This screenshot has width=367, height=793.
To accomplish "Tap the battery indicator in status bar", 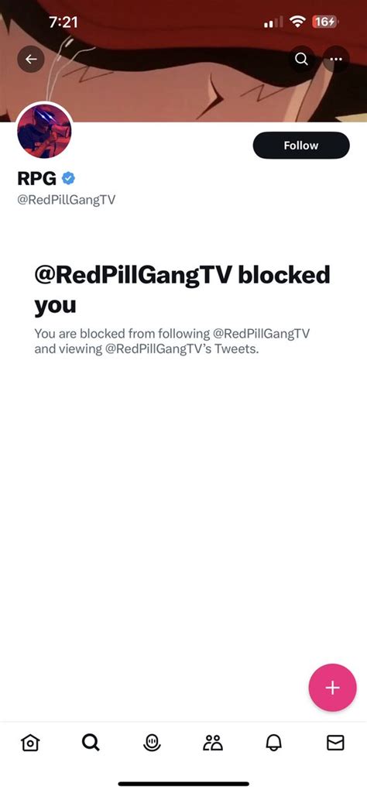I will pyautogui.click(x=325, y=22).
